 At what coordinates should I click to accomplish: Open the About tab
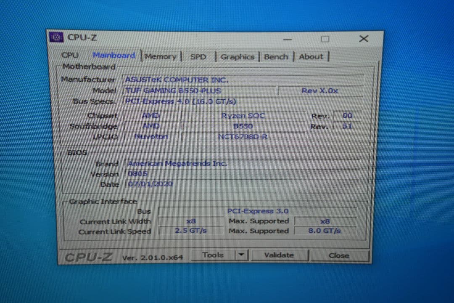(x=311, y=56)
